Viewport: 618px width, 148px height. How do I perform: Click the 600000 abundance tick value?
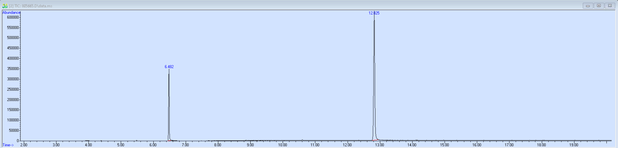point(13,18)
